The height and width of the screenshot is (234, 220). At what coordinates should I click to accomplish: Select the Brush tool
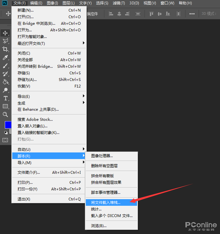pyautogui.click(x=5, y=65)
